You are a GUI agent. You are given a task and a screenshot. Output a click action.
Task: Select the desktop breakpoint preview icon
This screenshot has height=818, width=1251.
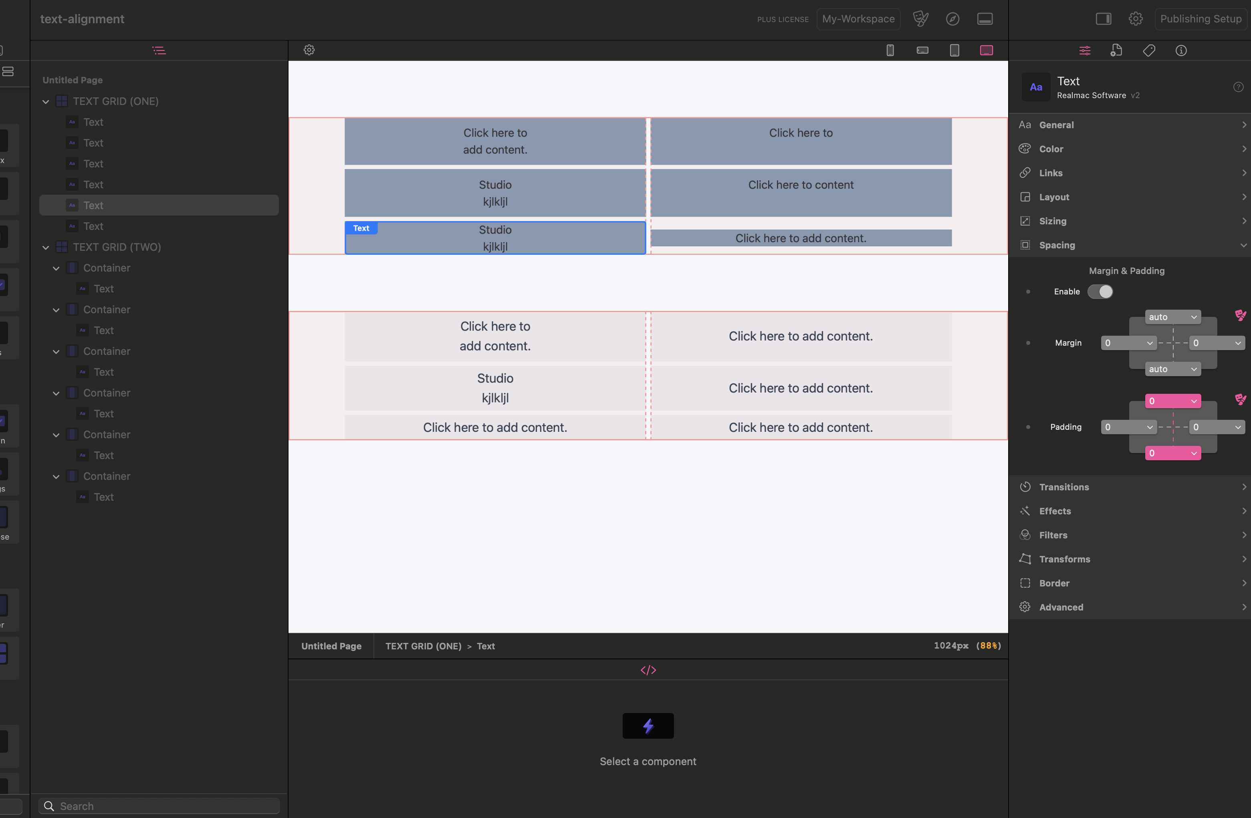[x=987, y=50]
